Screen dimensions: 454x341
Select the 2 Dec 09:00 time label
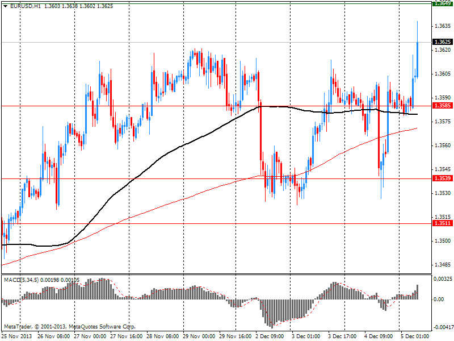[270, 336]
